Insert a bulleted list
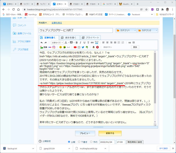The height and width of the screenshot is (153, 176). pos(119,43)
